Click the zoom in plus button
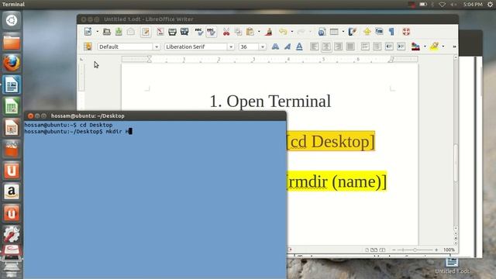Viewport: 496px width, 279px height. point(436,250)
